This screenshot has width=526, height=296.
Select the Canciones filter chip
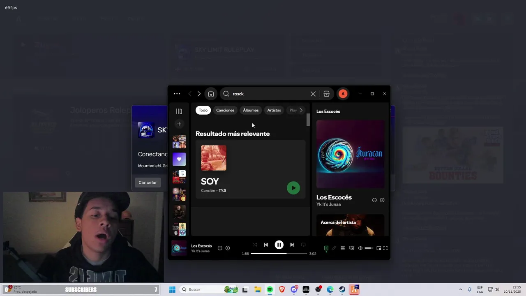point(225,110)
